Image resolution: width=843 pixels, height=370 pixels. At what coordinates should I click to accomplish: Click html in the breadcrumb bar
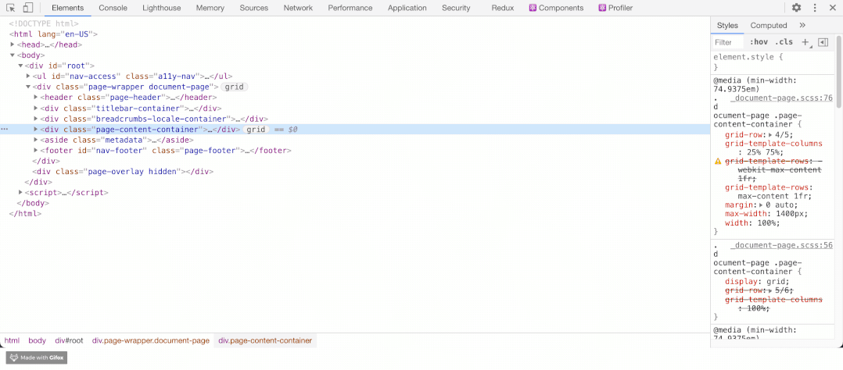click(12, 340)
